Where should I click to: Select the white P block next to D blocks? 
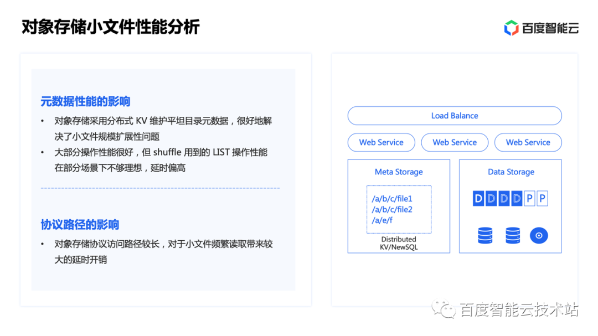[529, 198]
